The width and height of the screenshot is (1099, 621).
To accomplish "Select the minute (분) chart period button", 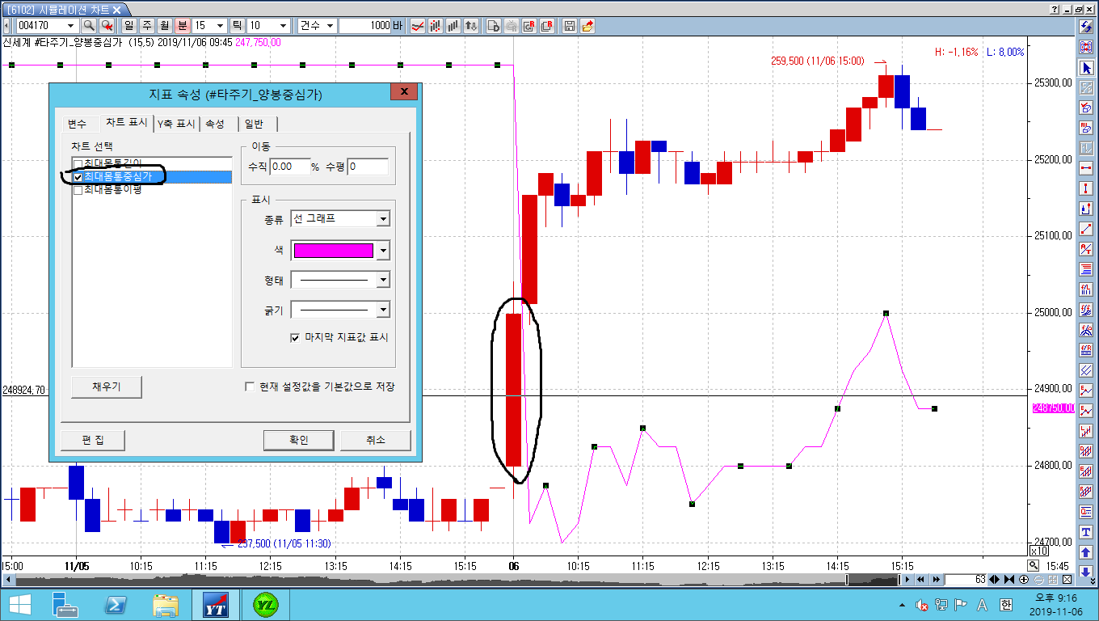I will coord(182,26).
